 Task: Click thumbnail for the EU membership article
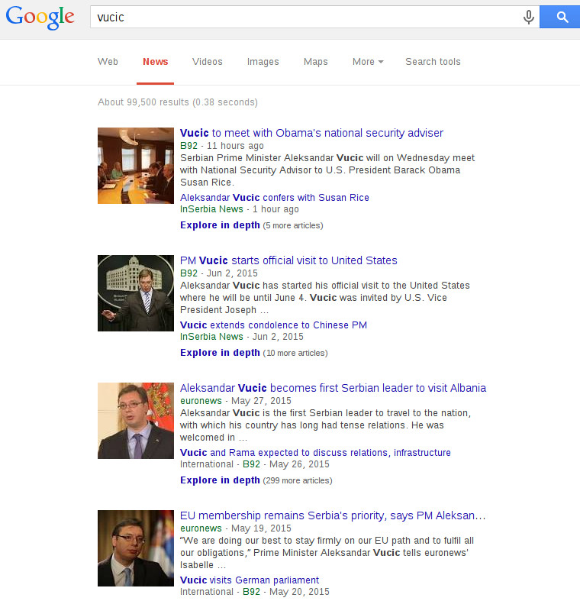tap(136, 548)
